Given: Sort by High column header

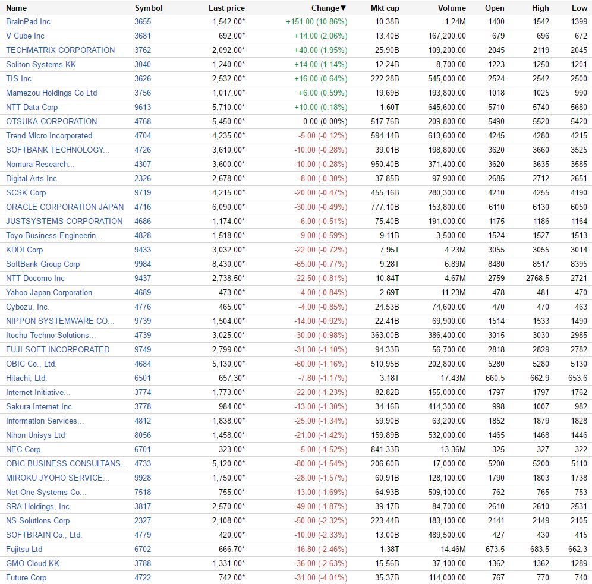Looking at the screenshot, I should coord(540,8).
